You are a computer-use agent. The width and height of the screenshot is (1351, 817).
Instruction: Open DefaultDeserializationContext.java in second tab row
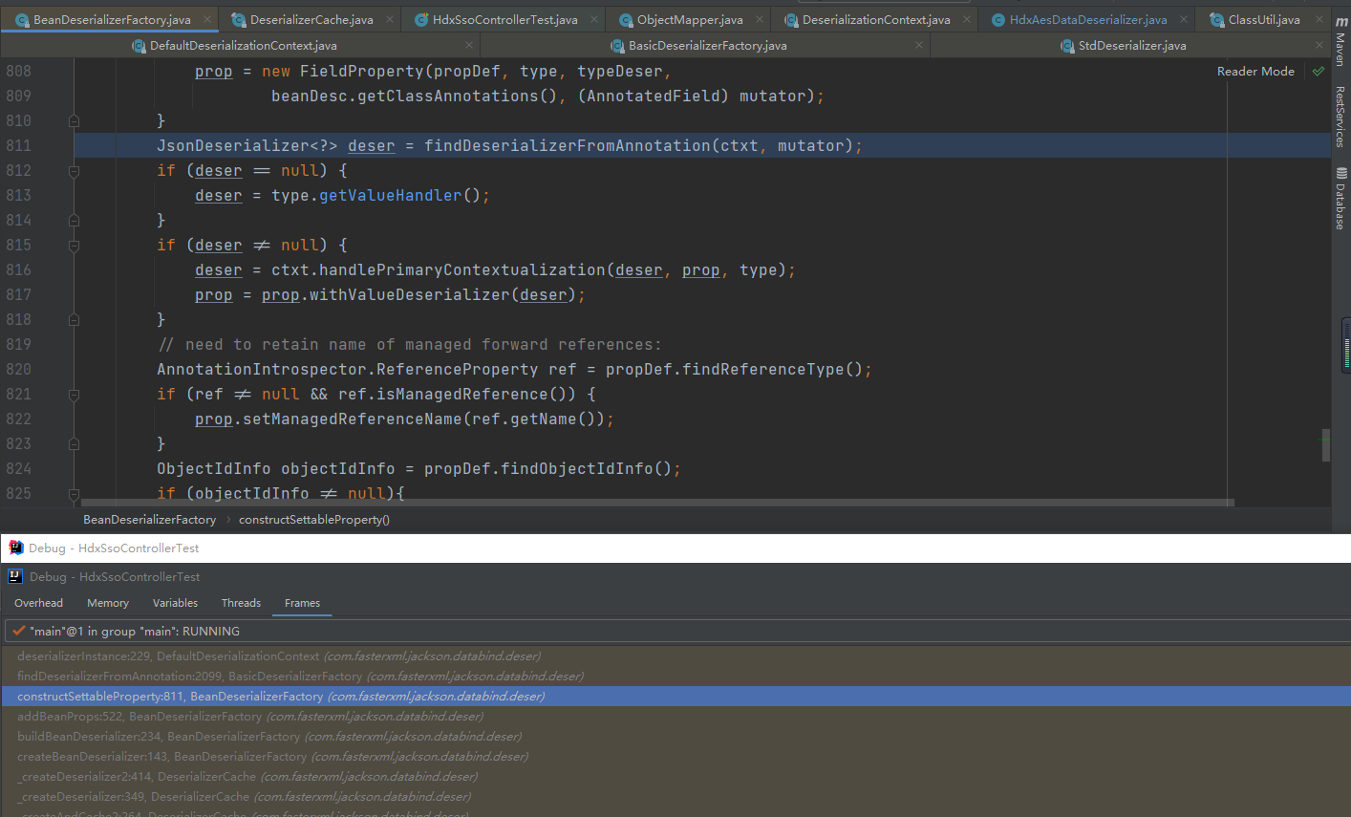[243, 45]
